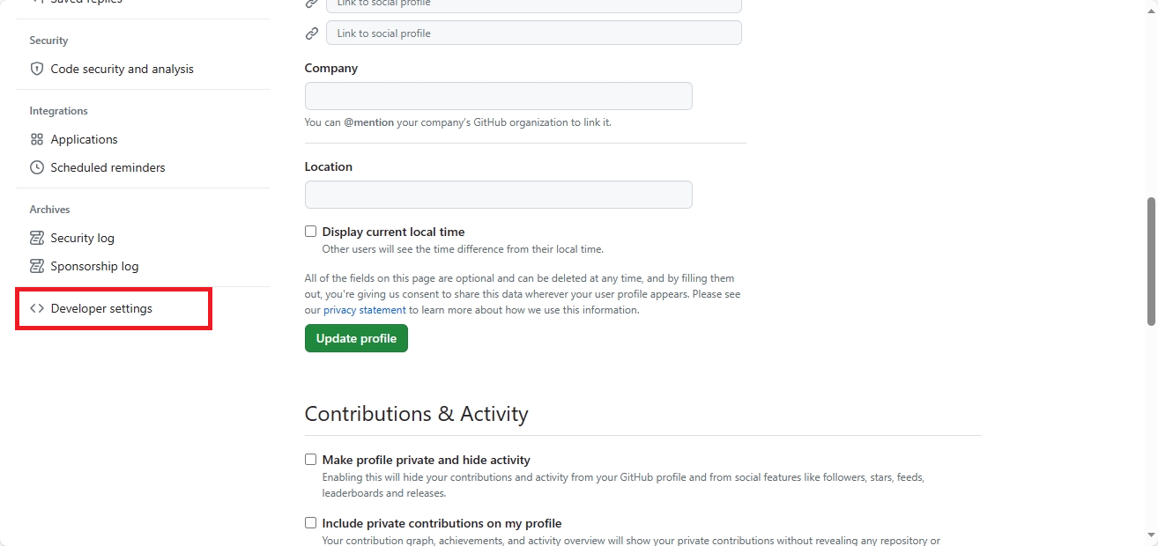Viewport: 1158px width, 546px height.
Task: Toggle Include private contributions on my profile
Action: (x=310, y=523)
